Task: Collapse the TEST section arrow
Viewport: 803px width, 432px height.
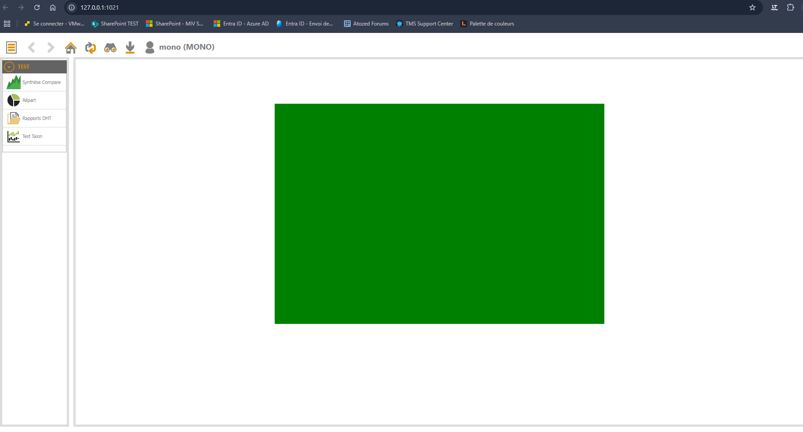Action: click(9, 67)
